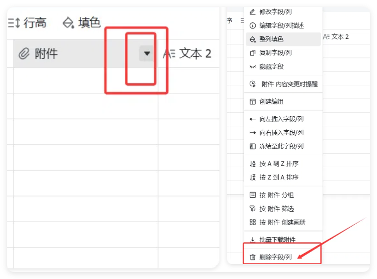Click the pencil icon beside 修改字段/列
Image resolution: width=377 pixels, height=279 pixels.
tap(253, 12)
